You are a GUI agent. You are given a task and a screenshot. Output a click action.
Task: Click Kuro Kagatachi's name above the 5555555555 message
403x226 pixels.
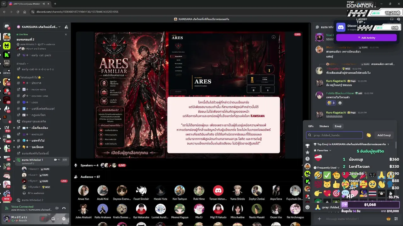pyautogui.click(x=337, y=112)
